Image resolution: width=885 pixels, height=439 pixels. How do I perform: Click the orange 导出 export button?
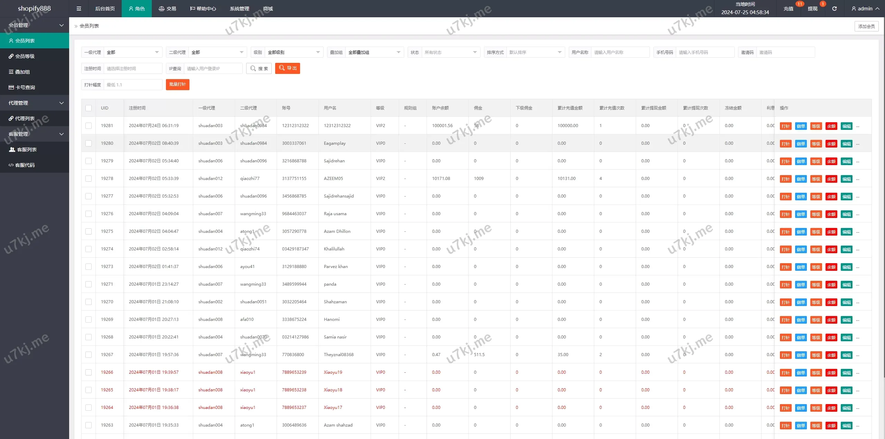287,68
